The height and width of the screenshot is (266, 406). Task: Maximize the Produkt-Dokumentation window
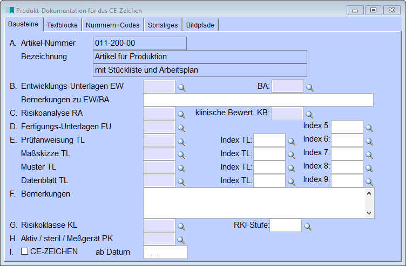(373, 10)
